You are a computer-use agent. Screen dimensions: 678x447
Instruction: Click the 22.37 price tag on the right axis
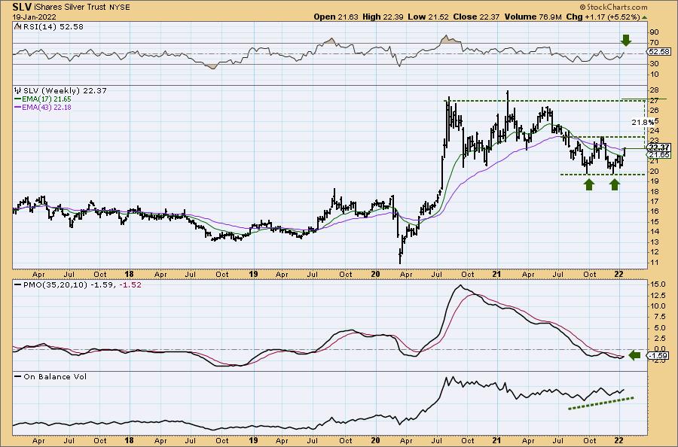(x=659, y=147)
